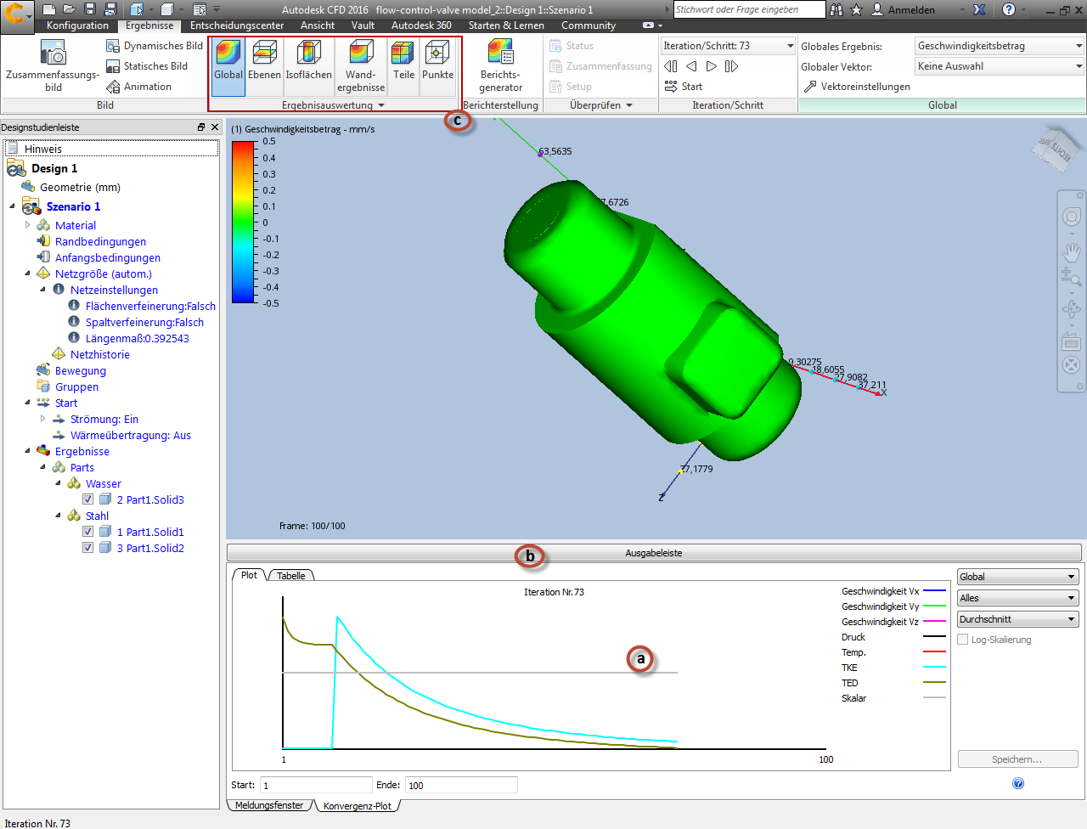
Task: Open the Alles dropdown in the output bar
Action: click(1017, 598)
